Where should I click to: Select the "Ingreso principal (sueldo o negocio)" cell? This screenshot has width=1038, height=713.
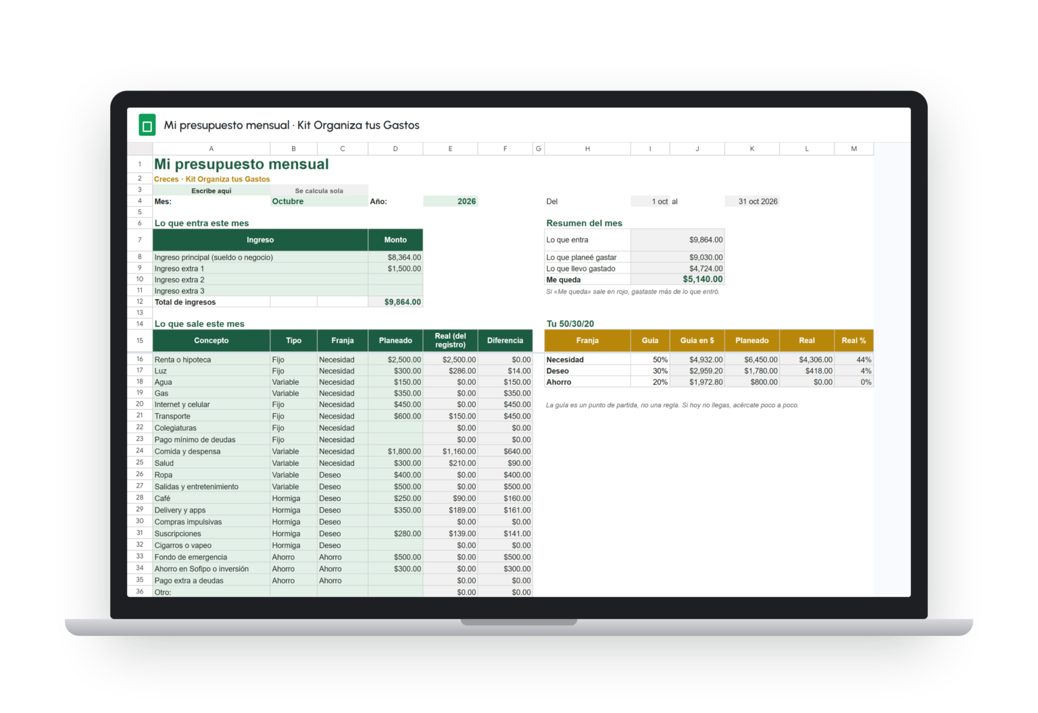pos(260,257)
